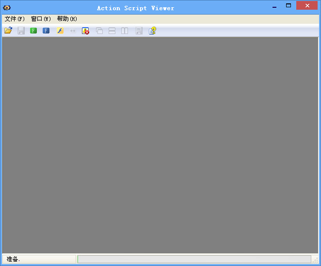Click the grayed disk icon beside help
Screen dimensions: 321x266
click(139, 31)
